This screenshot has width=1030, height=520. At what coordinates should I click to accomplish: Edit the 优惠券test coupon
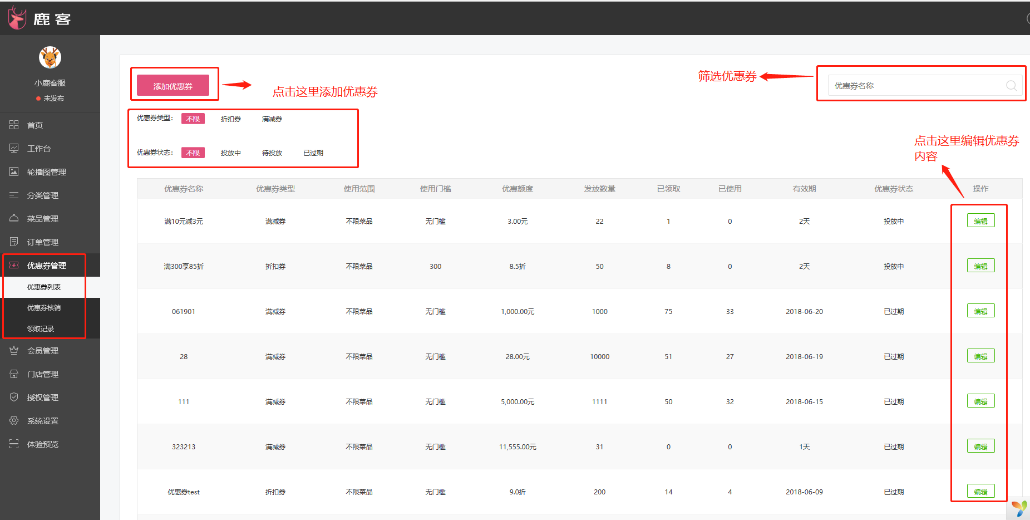pyautogui.click(x=980, y=492)
